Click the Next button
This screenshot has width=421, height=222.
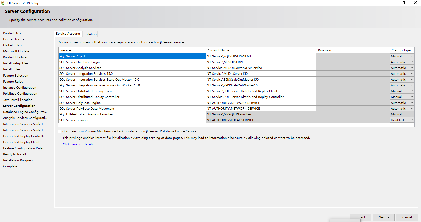click(x=384, y=217)
